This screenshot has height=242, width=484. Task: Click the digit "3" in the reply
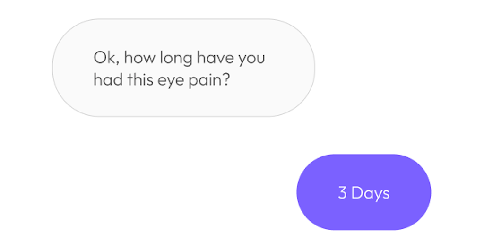click(342, 193)
